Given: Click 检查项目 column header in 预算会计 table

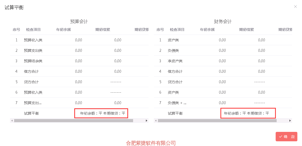Looking at the screenshot, I should point(33,30).
